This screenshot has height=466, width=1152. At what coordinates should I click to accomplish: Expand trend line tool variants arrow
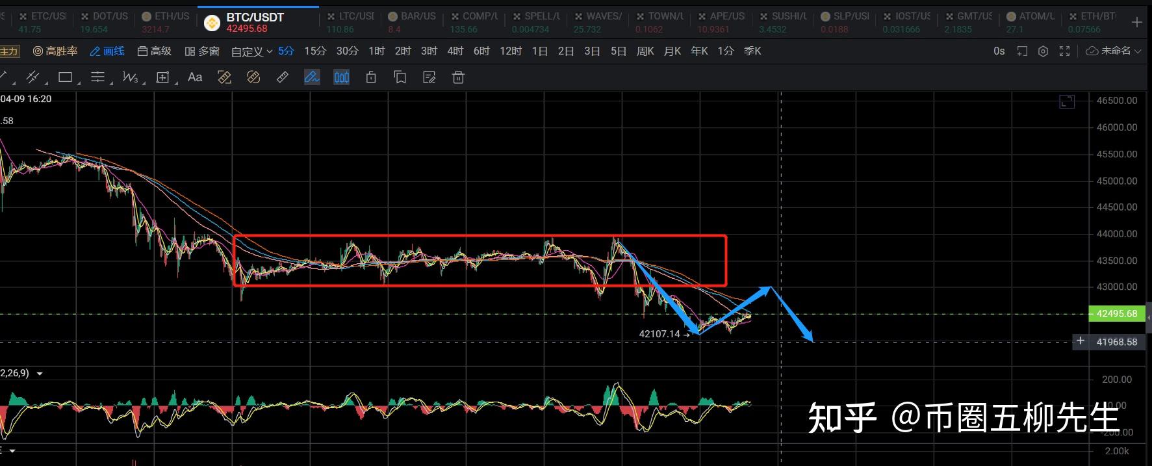click(12, 83)
